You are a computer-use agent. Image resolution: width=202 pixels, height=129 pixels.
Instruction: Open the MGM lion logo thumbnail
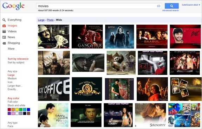tap(87, 89)
